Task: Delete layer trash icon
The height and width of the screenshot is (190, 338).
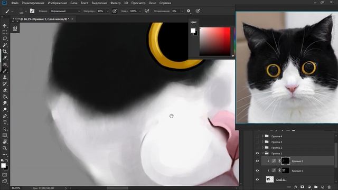Action: pyautogui.click(x=329, y=187)
